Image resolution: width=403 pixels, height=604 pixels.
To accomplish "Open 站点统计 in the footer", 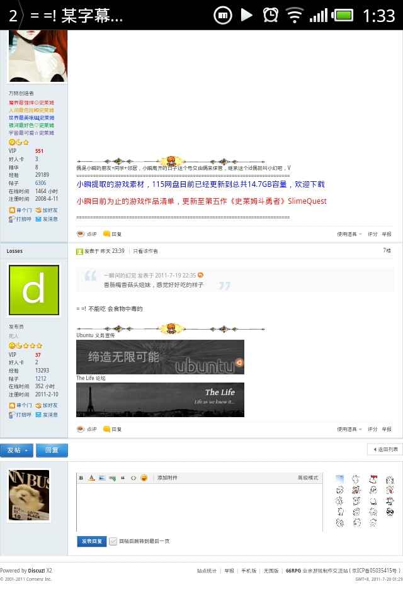I will 207,571.
